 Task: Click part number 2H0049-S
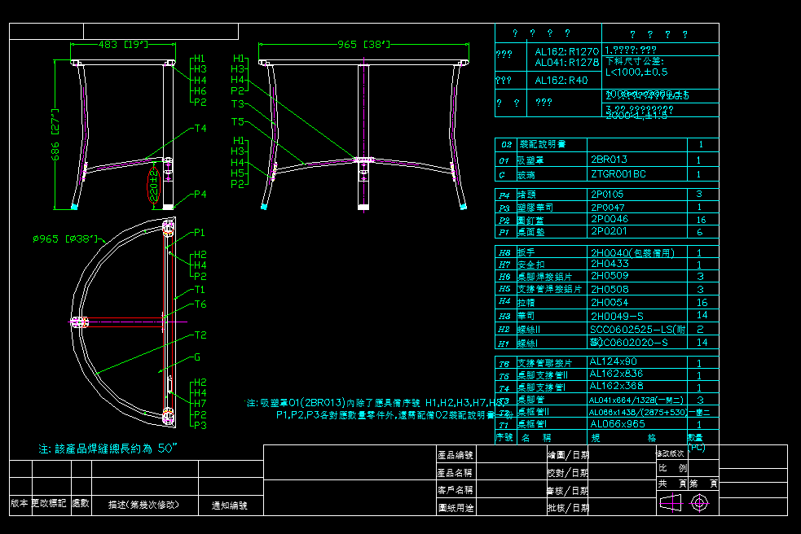pos(617,317)
